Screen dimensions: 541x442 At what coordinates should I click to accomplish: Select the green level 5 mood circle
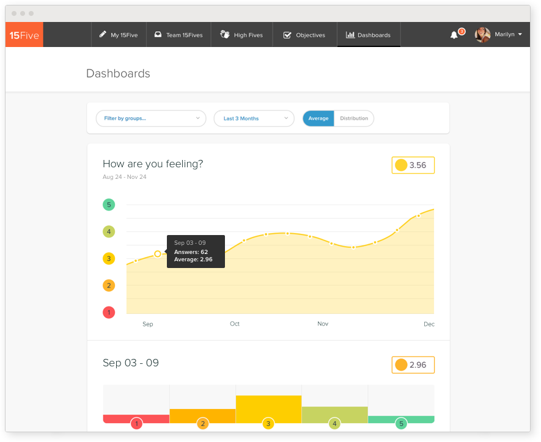(109, 205)
